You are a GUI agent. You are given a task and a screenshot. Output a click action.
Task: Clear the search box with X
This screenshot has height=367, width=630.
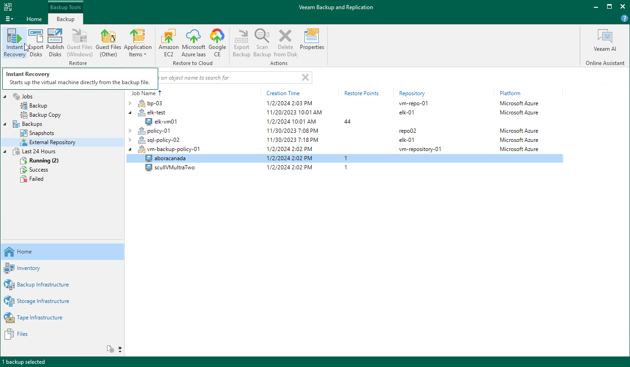tap(305, 78)
